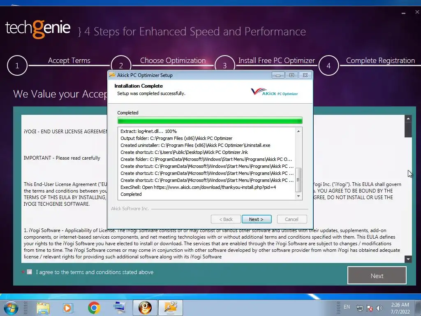This screenshot has height=316, width=421.
Task: Click network status tray icon
Action: pos(359,308)
